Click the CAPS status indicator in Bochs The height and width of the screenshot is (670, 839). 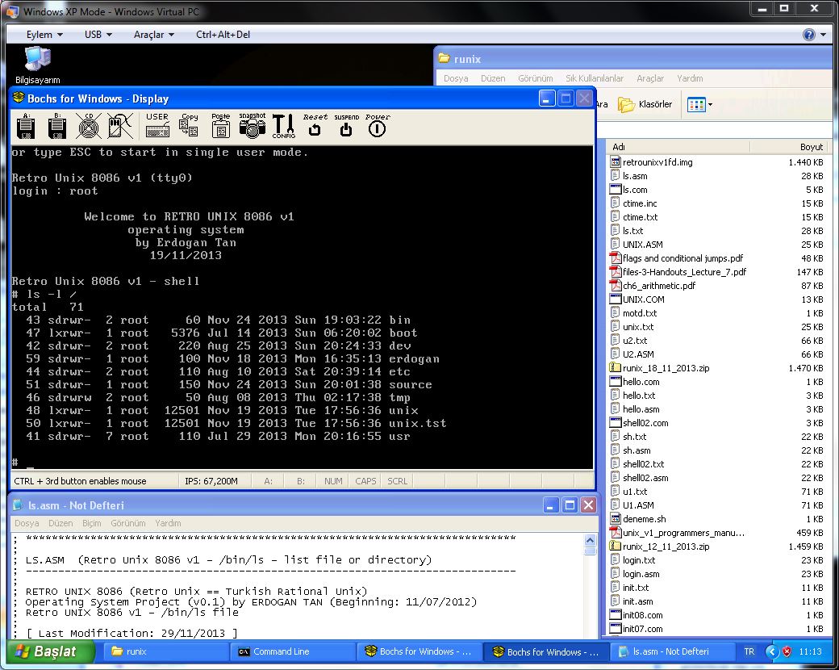[365, 481]
